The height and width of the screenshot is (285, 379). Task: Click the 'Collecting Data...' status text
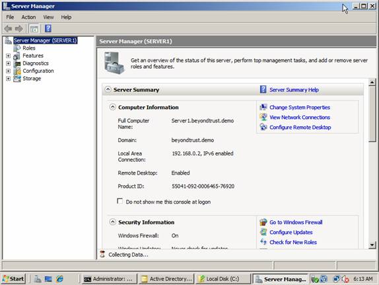point(128,255)
